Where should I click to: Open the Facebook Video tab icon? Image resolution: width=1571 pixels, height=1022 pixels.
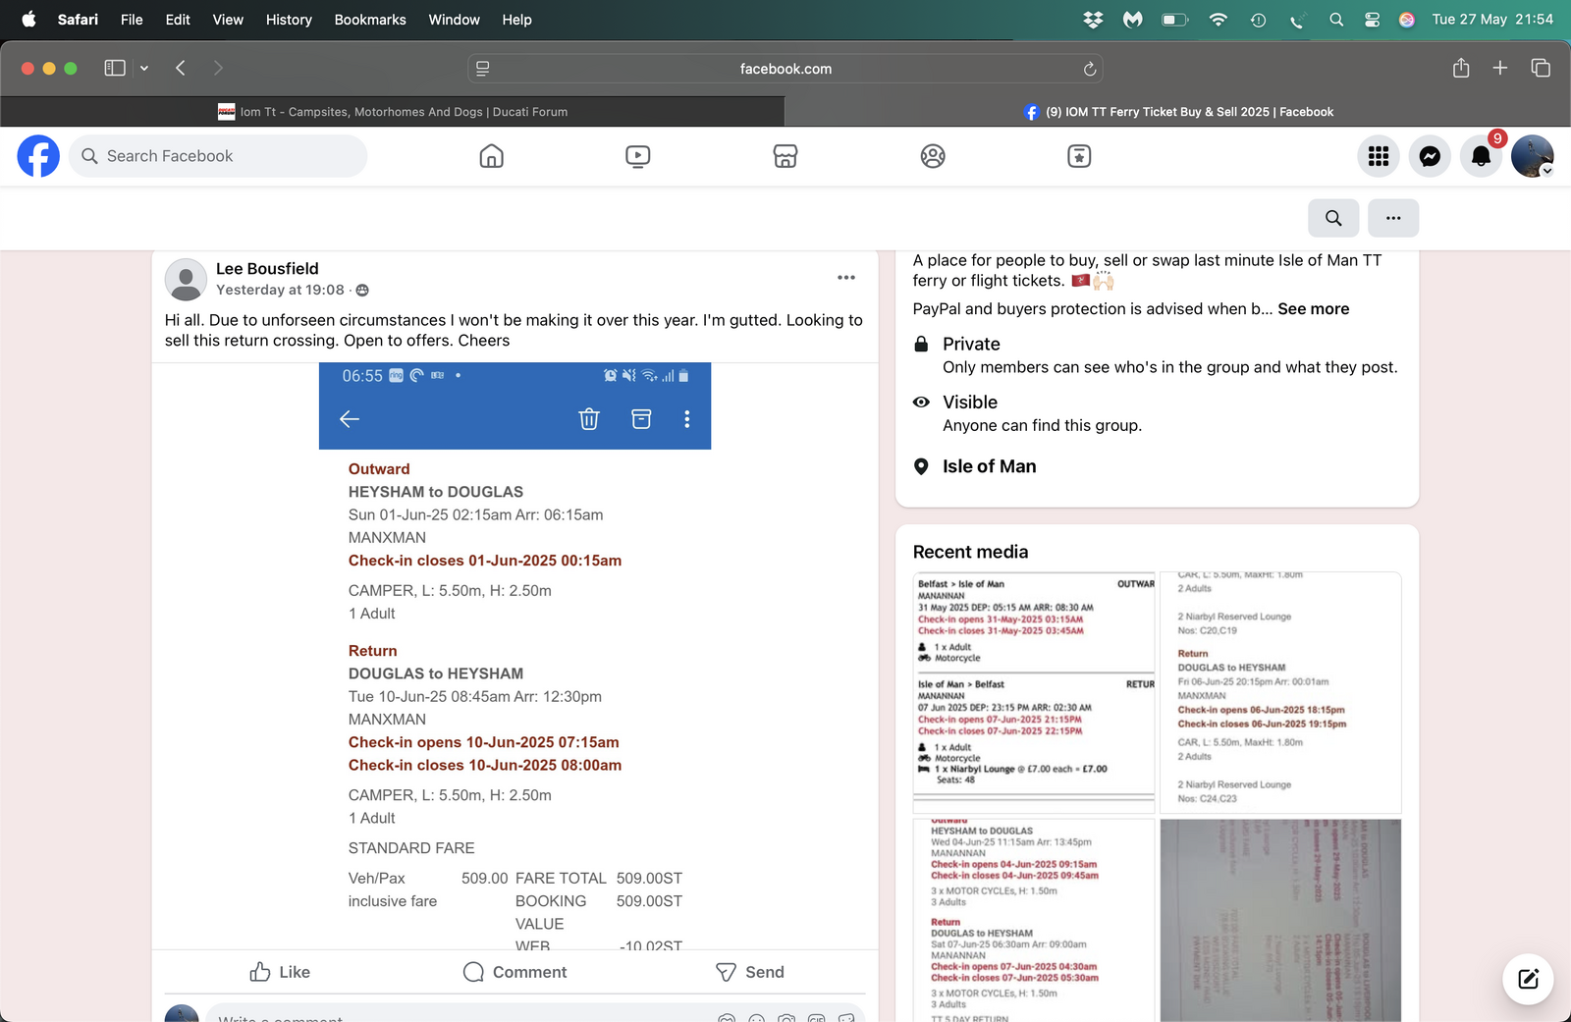click(x=637, y=156)
